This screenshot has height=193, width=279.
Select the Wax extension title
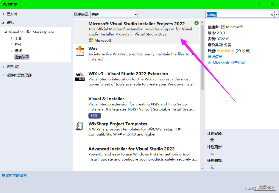(93, 49)
